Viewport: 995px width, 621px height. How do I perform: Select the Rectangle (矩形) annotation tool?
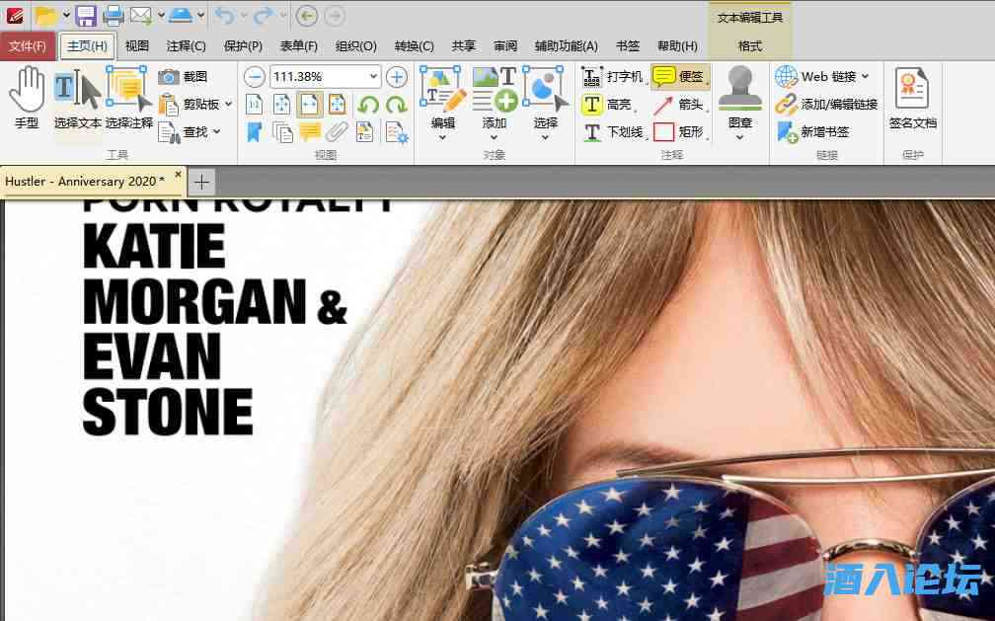coord(680,132)
